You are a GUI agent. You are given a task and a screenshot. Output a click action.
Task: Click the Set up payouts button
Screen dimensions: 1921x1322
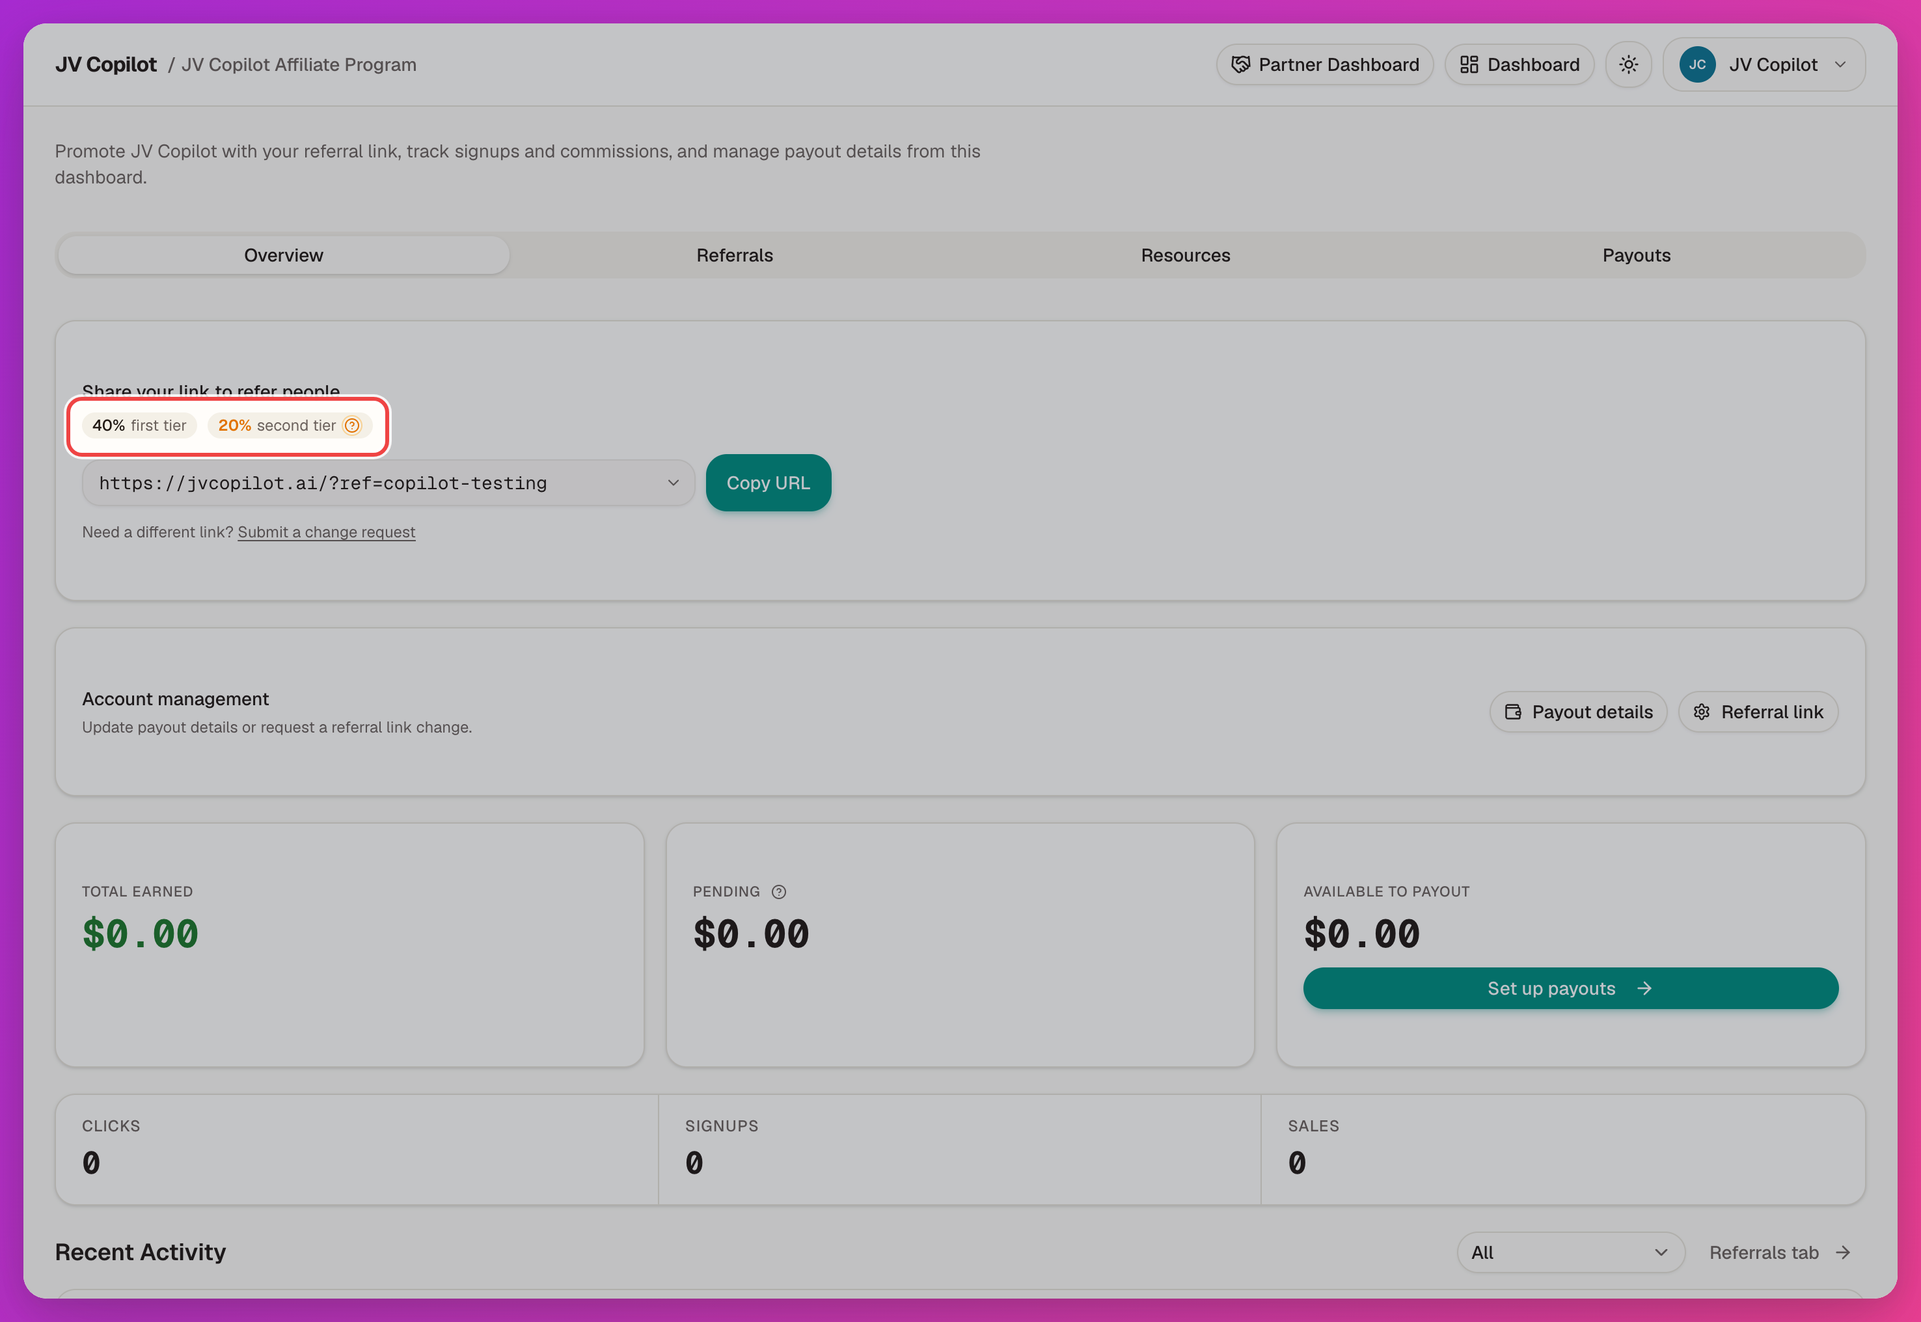pyautogui.click(x=1571, y=989)
